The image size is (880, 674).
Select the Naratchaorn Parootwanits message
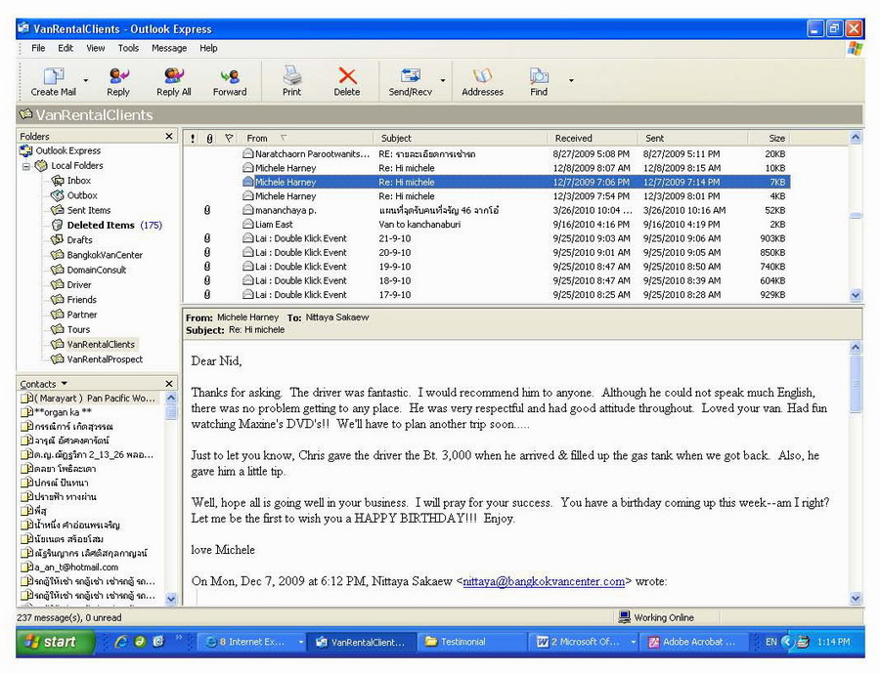(487, 153)
